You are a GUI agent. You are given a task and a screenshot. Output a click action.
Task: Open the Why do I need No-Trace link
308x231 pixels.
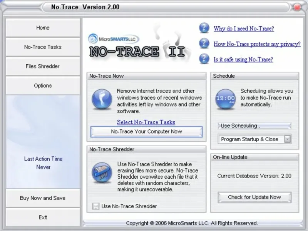coord(244,28)
